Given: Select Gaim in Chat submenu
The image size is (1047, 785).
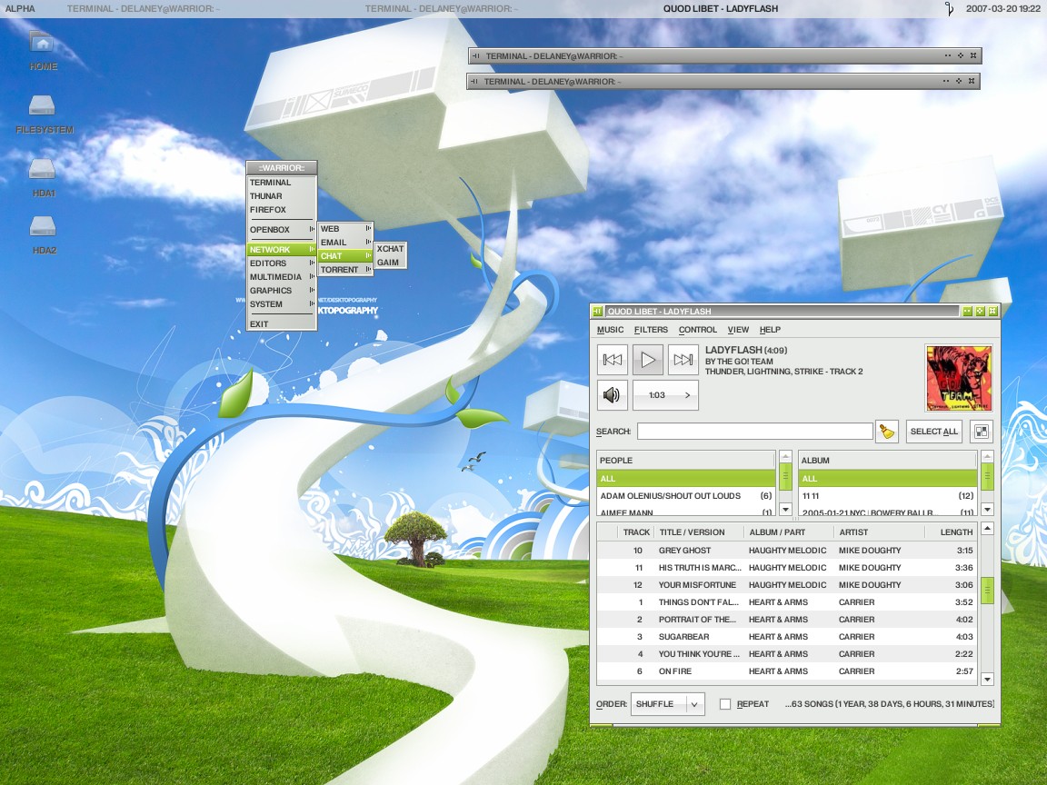Looking at the screenshot, I should tap(390, 263).
